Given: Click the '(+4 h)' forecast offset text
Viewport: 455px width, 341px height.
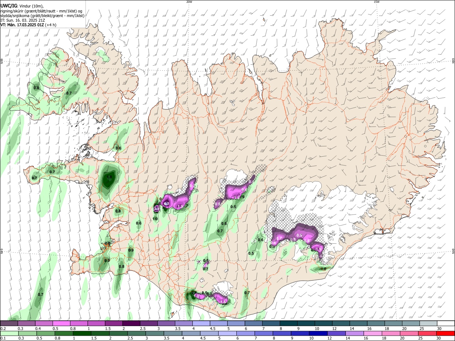Looking at the screenshot, I should coord(51,25).
